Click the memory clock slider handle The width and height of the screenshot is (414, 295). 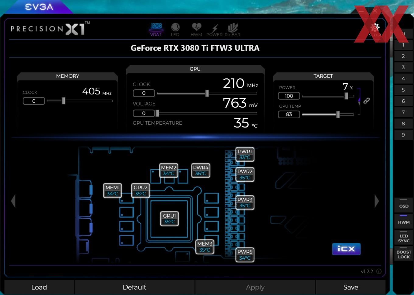click(x=64, y=101)
